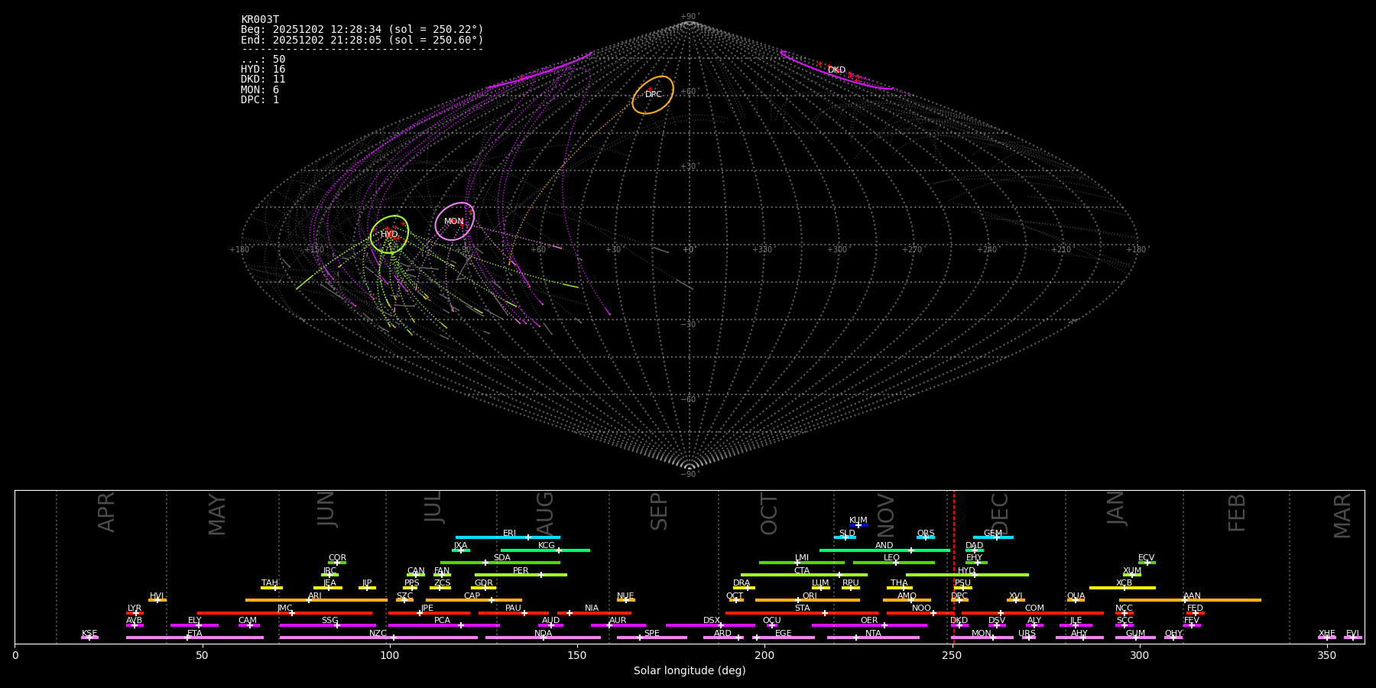Select the peak marker on the PER bar

pos(541,575)
